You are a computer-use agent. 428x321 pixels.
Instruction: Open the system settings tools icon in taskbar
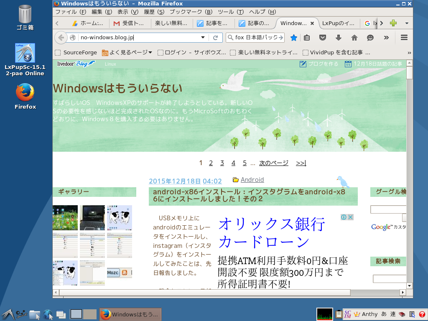click(x=21, y=314)
